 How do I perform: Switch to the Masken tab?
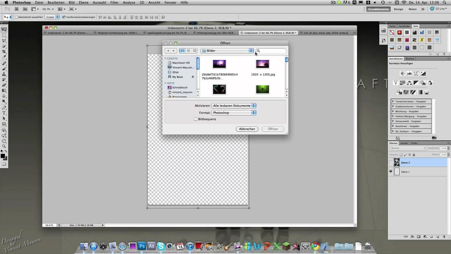pyautogui.click(x=410, y=59)
